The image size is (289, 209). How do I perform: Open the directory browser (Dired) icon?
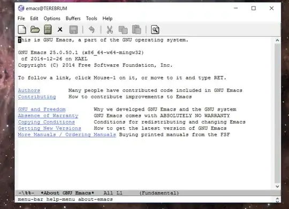click(x=48, y=29)
